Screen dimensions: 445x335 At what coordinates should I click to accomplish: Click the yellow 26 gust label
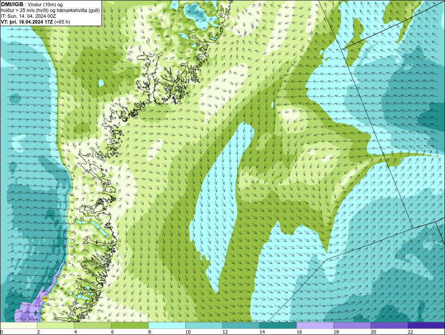[45, 298]
